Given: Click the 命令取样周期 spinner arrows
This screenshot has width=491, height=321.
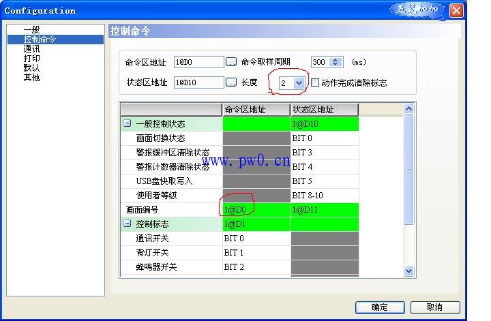Looking at the screenshot, I should pyautogui.click(x=335, y=62).
